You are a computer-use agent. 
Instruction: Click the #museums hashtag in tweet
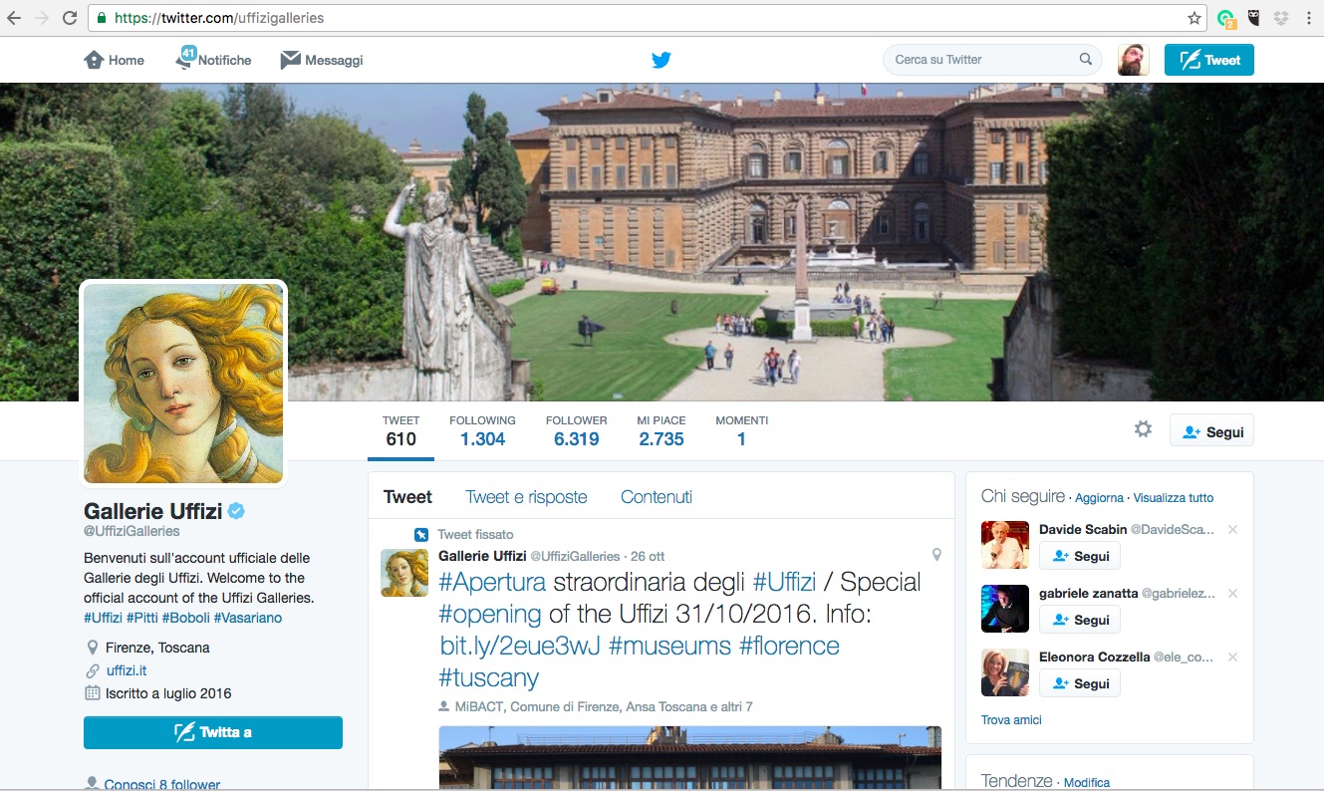[x=669, y=646]
